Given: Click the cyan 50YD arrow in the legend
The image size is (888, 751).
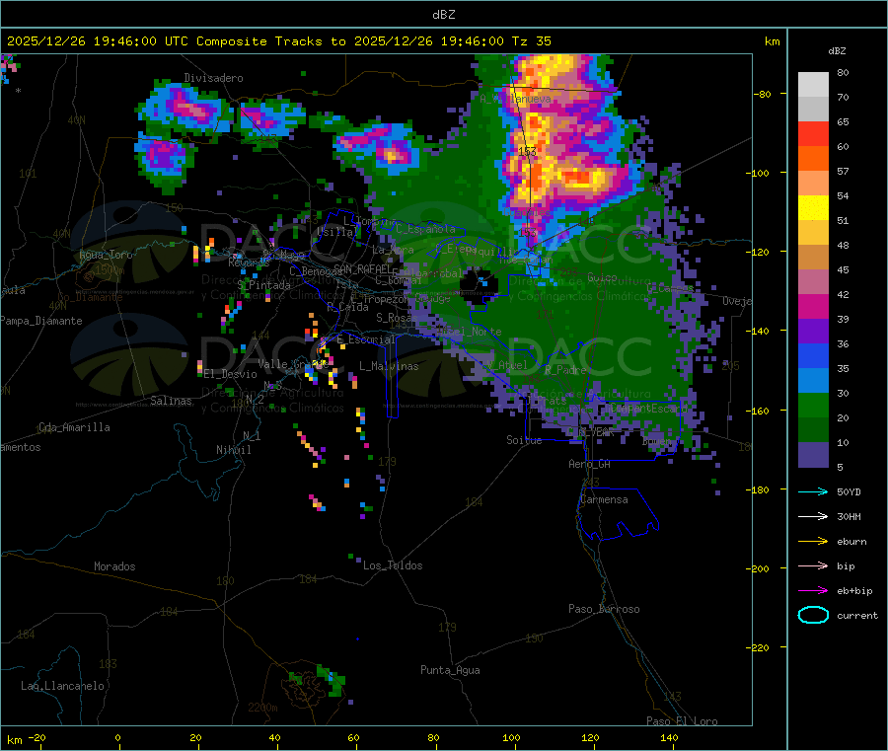Looking at the screenshot, I should [x=813, y=491].
